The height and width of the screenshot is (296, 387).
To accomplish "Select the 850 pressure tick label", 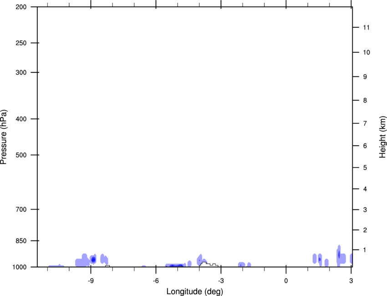I will pyautogui.click(x=21, y=240).
